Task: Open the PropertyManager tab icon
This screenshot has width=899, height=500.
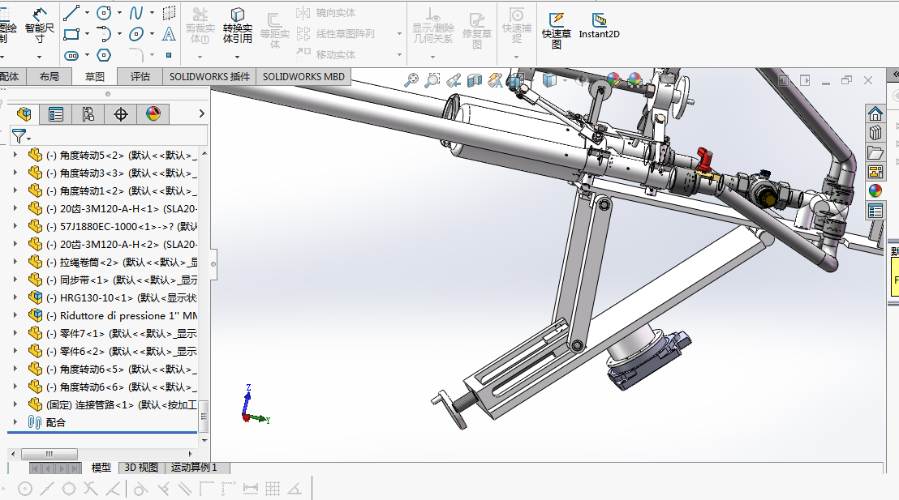Action: point(56,114)
